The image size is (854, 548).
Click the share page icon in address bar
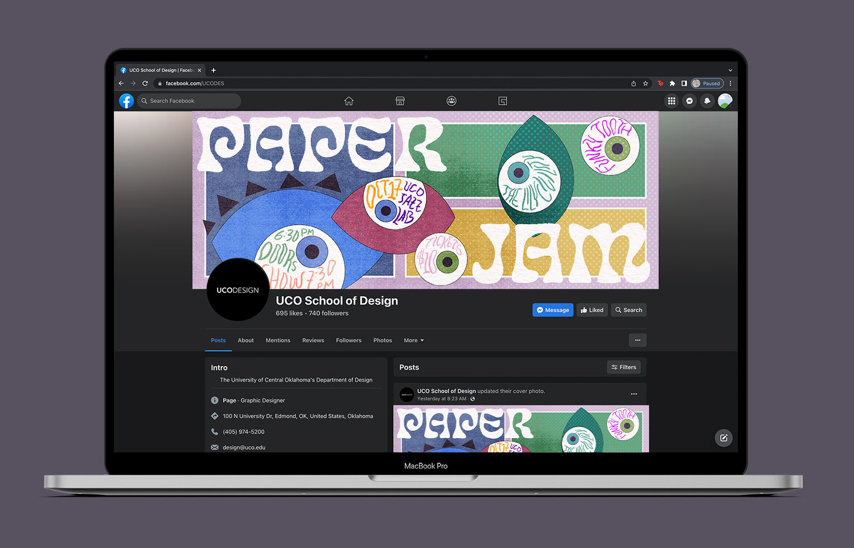(634, 83)
